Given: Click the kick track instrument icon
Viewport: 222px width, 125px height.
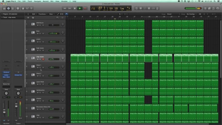Looking at the screenshot, I should click(x=33, y=33).
